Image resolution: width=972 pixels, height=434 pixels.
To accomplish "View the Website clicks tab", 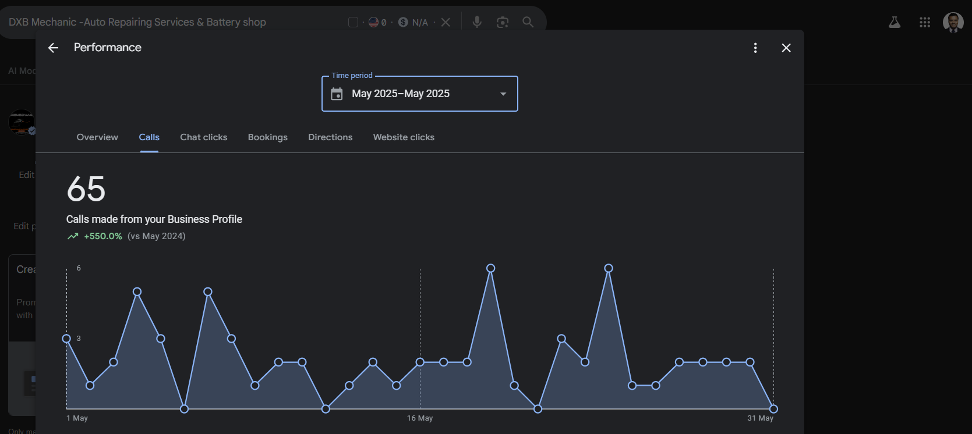I will [x=404, y=137].
